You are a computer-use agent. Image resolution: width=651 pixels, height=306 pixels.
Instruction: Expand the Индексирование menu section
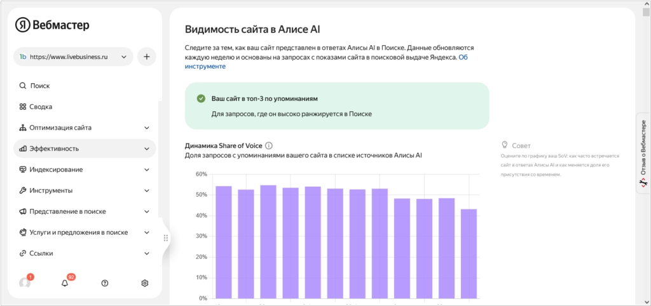[x=85, y=170]
